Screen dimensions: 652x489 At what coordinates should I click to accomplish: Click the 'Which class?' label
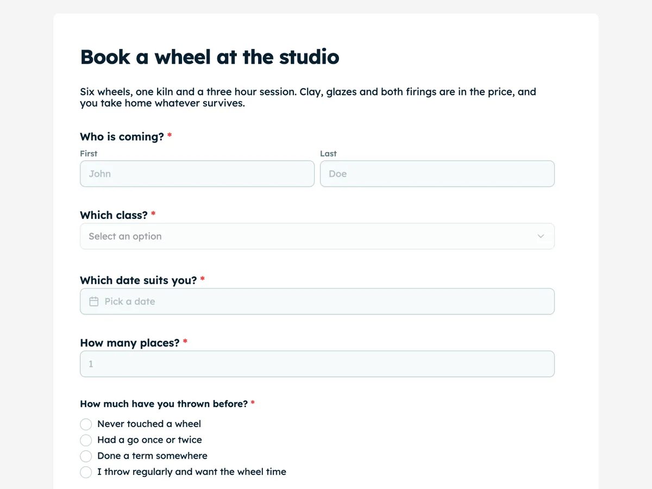point(114,215)
